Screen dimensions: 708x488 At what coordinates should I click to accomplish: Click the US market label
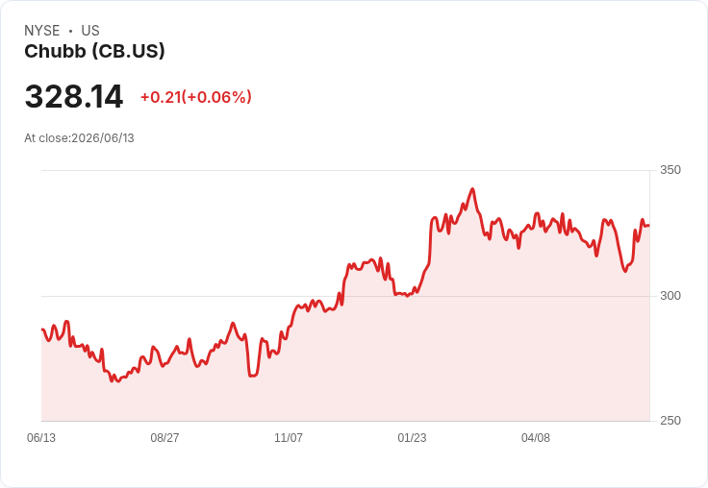90,31
